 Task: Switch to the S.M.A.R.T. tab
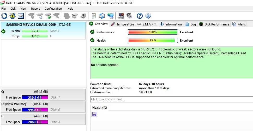click(x=147, y=24)
